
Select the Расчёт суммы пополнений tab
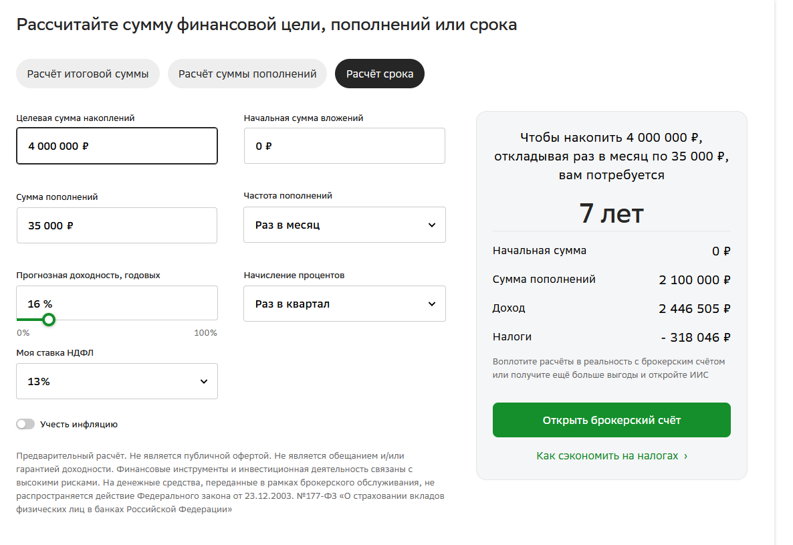point(247,74)
